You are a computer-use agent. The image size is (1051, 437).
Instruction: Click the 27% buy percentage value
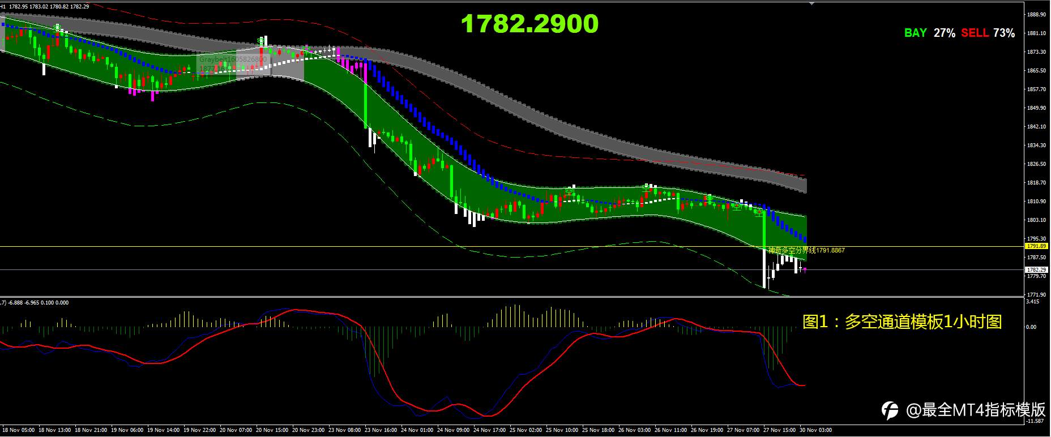tap(945, 33)
